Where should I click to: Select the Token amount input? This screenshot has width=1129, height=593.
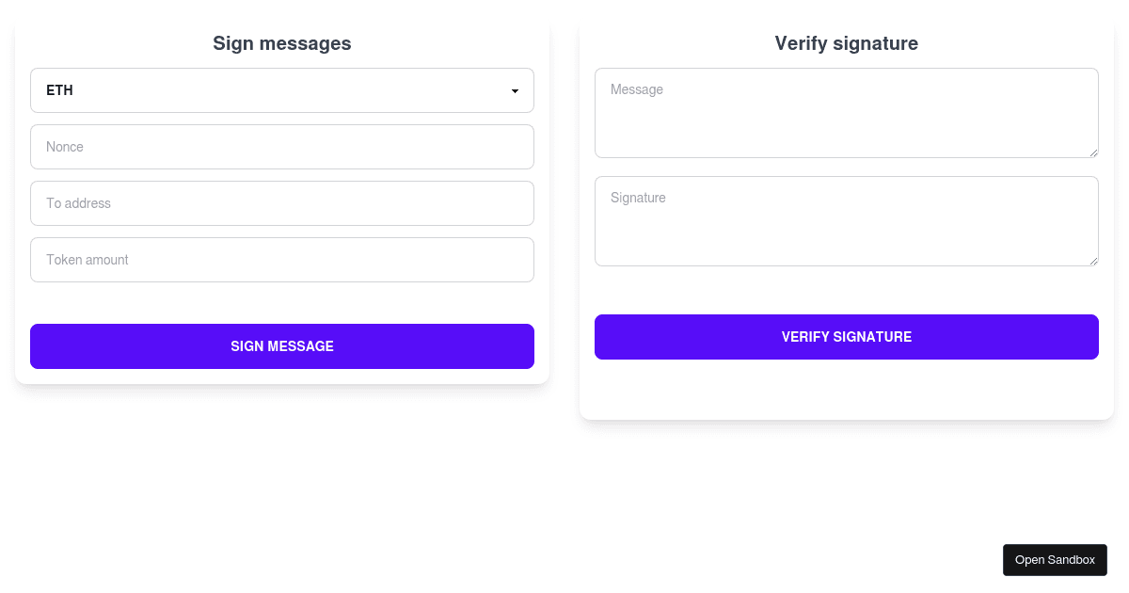pos(282,260)
